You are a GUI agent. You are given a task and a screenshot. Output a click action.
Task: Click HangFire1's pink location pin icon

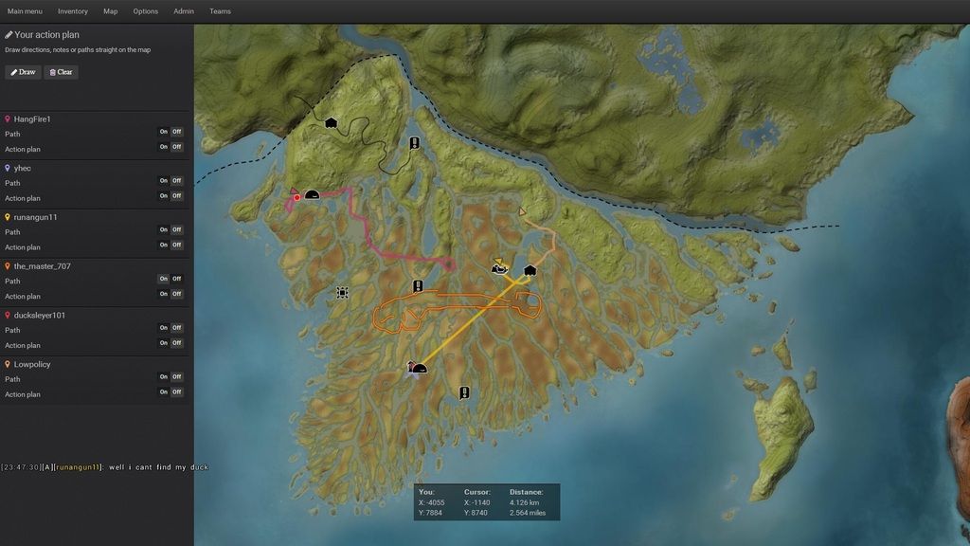tap(8, 119)
